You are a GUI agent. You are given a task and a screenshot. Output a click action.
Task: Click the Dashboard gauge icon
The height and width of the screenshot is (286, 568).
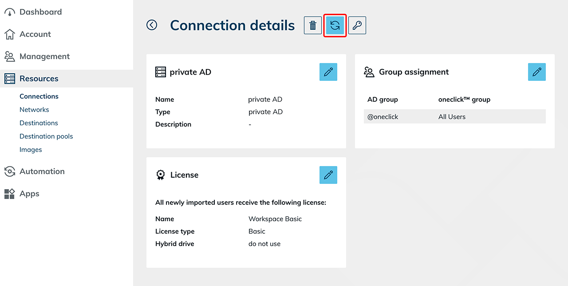pyautogui.click(x=9, y=12)
